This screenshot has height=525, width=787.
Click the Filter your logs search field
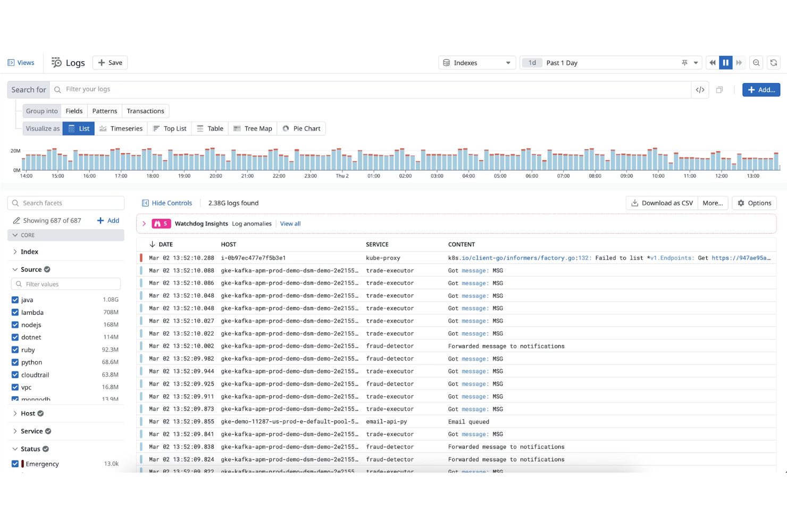(213, 89)
